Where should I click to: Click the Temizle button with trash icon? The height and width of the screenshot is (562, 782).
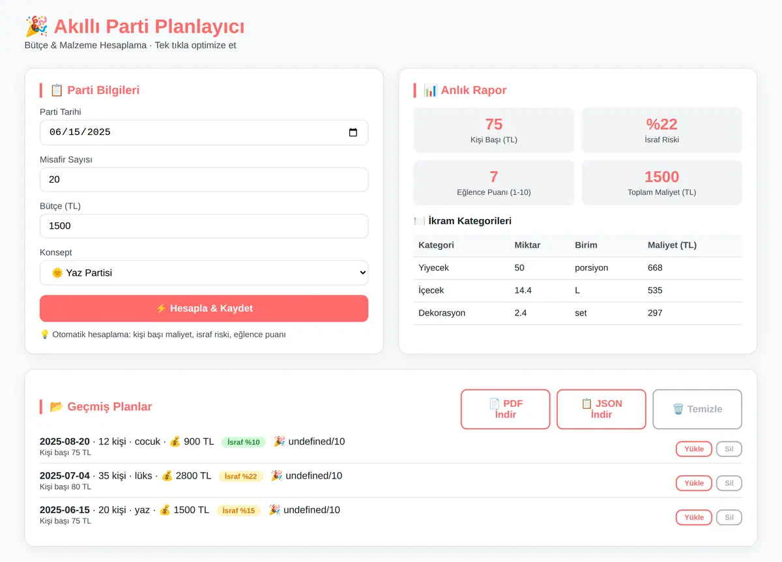pos(697,409)
